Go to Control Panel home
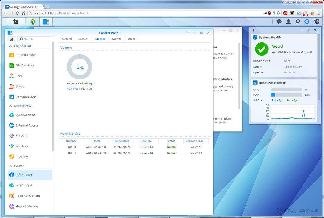The width and height of the screenshot is (324, 218). pos(12,39)
